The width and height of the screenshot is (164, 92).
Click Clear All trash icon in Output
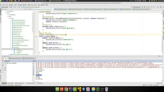click(x=34, y=74)
